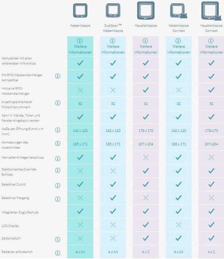Select the DualScan Katzenklappe product image
Viewport: 224px width, 259px height.
113,10
